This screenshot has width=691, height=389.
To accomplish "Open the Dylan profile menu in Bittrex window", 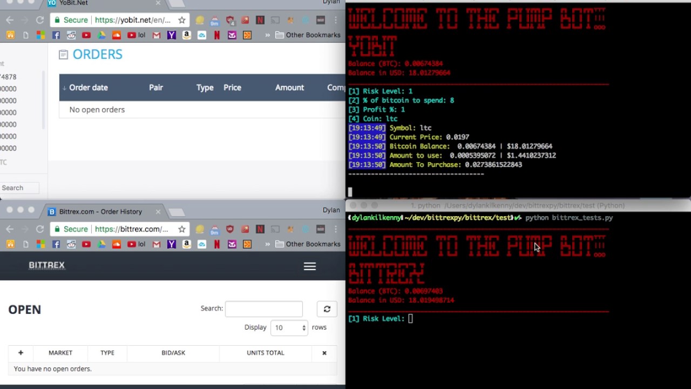I will point(331,210).
